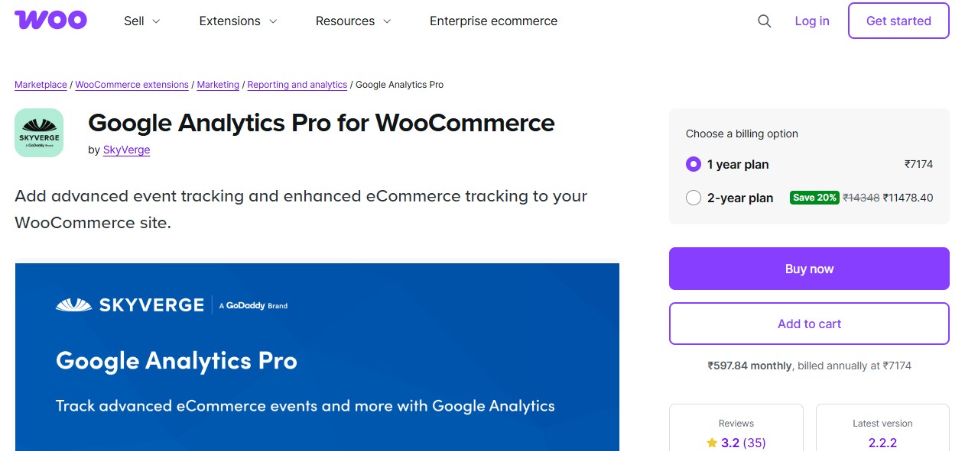Open the Enterprise ecommerce menu item
This screenshot has height=451, width=978.
[492, 21]
